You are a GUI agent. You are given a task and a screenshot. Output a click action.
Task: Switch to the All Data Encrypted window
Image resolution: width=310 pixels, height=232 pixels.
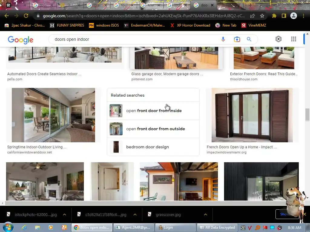tap(217, 227)
